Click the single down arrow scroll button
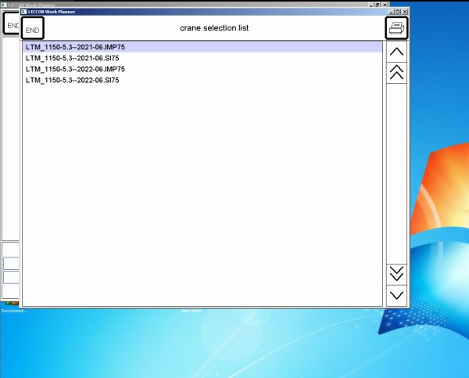 [396, 296]
